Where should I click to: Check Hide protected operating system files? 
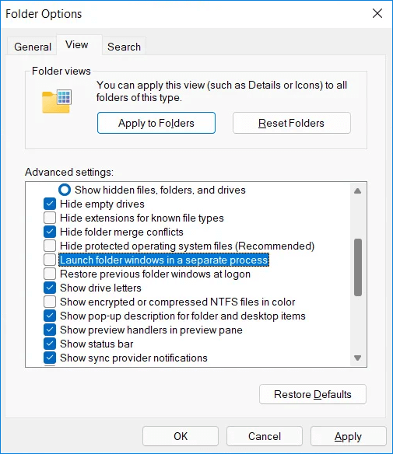[50, 246]
